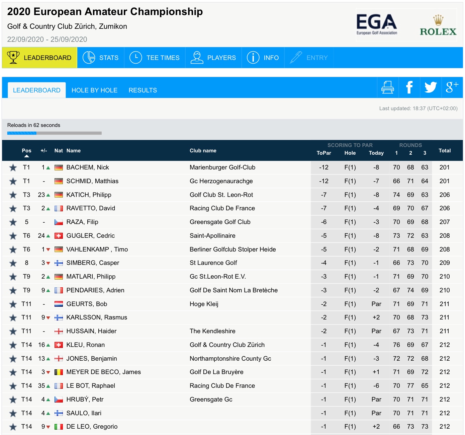Share leaderboard on Twitter

431,87
